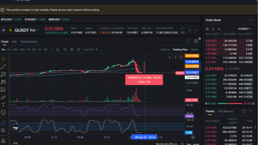The height and width of the screenshot is (145, 258).
Task: Switch to the Info tab
Action: click(x=14, y=42)
